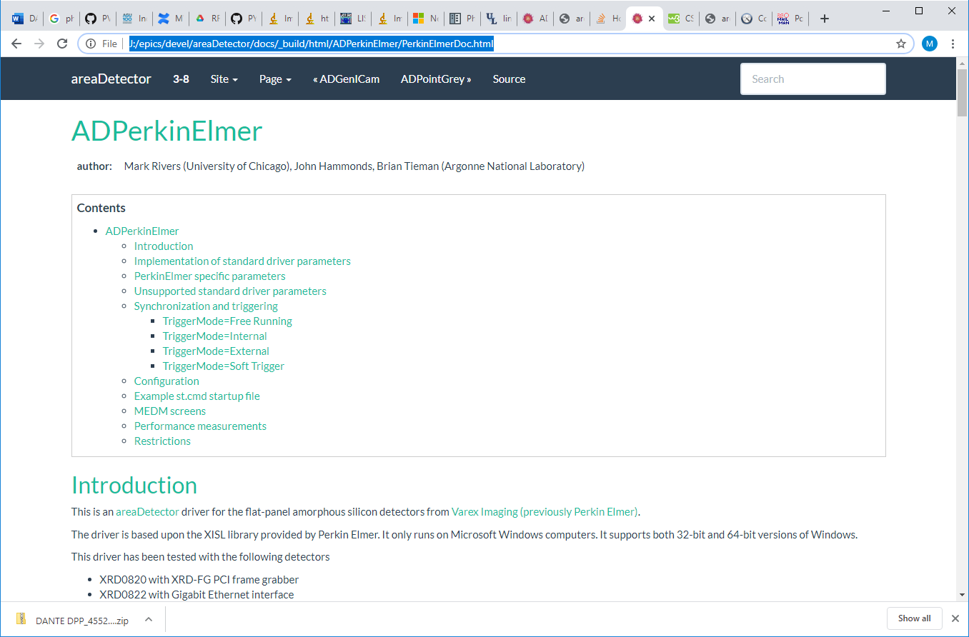The height and width of the screenshot is (637, 969).
Task: Click the ADPerkinElmer page heading
Action: (x=167, y=132)
